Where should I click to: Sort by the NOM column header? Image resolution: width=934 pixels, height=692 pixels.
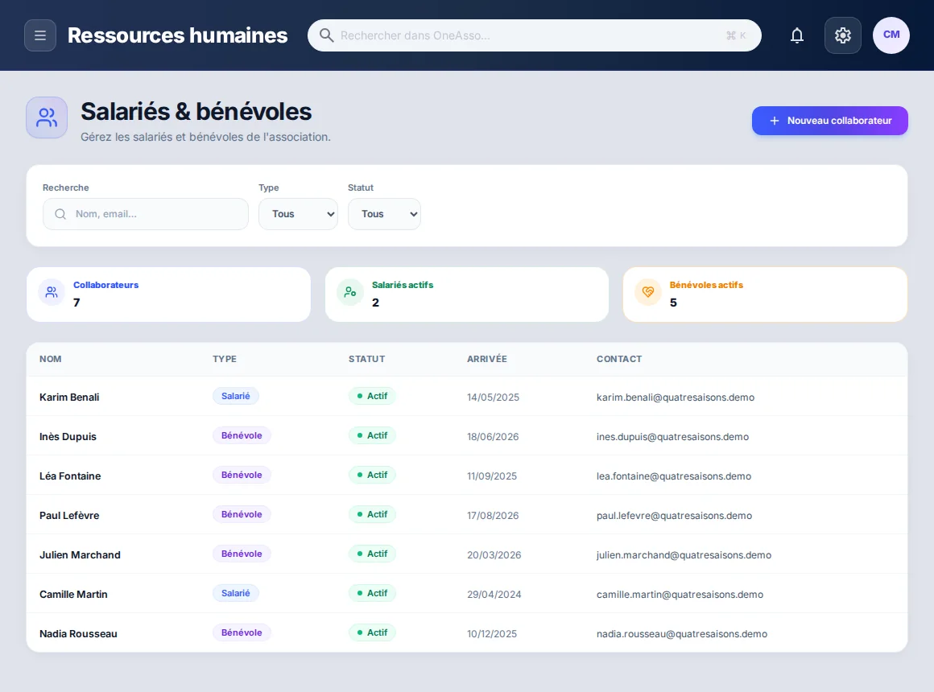click(51, 359)
